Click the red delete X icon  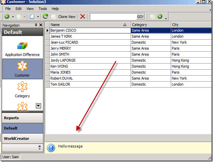click(x=83, y=16)
